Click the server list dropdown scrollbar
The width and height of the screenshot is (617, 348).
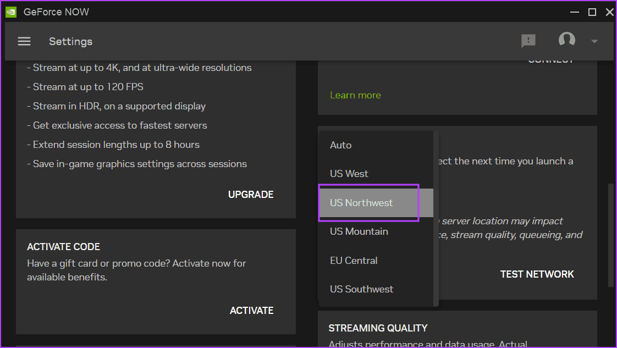tap(436, 218)
